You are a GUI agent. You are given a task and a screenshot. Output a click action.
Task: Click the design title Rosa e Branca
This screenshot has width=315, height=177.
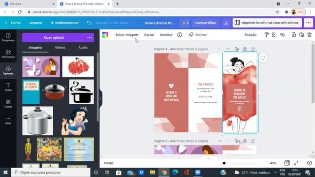click(159, 23)
